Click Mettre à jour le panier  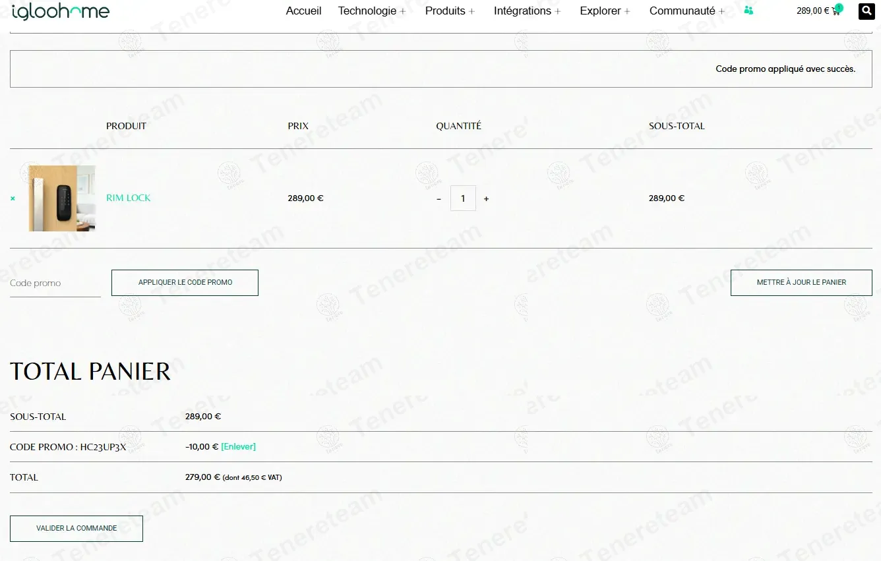coord(801,282)
